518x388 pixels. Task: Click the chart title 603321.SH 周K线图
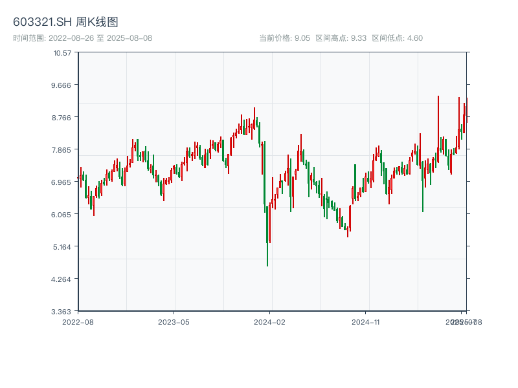(65, 22)
